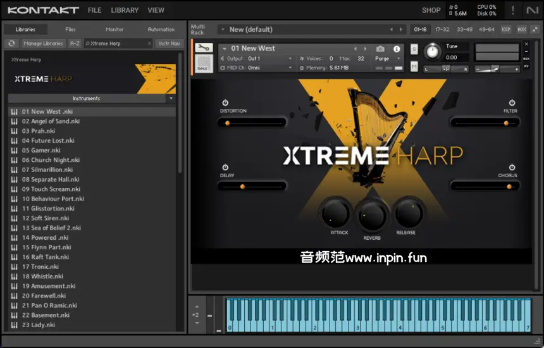The image size is (544, 348).
Task: Open the LIBRARY menu
Action: pos(125,10)
